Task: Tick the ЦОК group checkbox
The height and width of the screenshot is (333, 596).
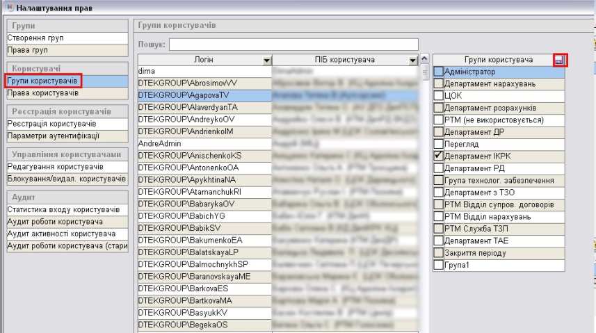Action: pos(438,96)
